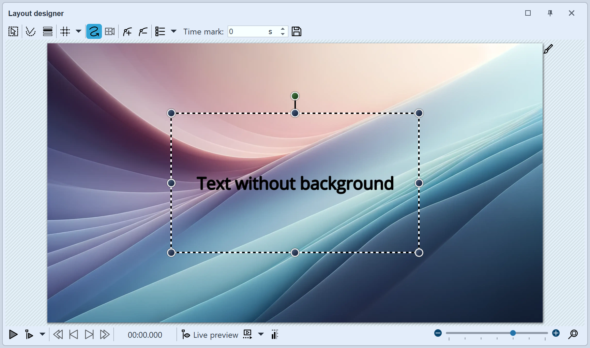
Task: Activate the transform frame tool
Action: (109, 31)
